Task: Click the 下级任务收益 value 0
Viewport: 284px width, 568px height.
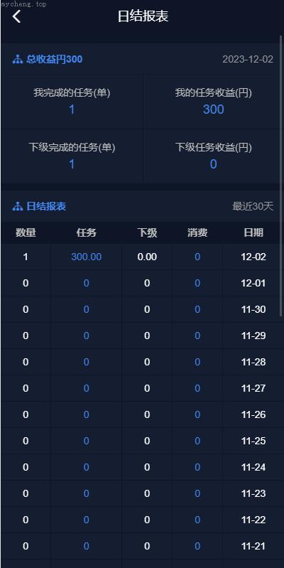Action: pyautogui.click(x=214, y=164)
